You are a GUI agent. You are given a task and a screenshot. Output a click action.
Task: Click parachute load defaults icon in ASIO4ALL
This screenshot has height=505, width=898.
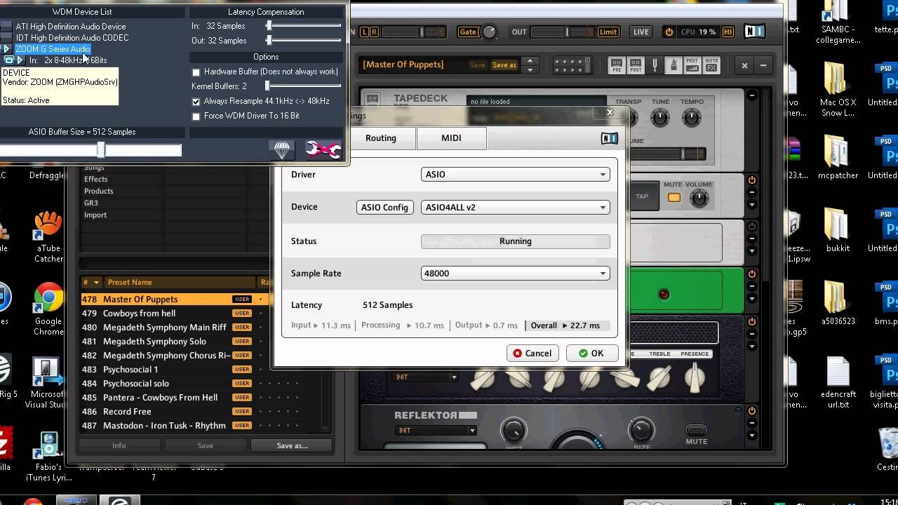(281, 149)
